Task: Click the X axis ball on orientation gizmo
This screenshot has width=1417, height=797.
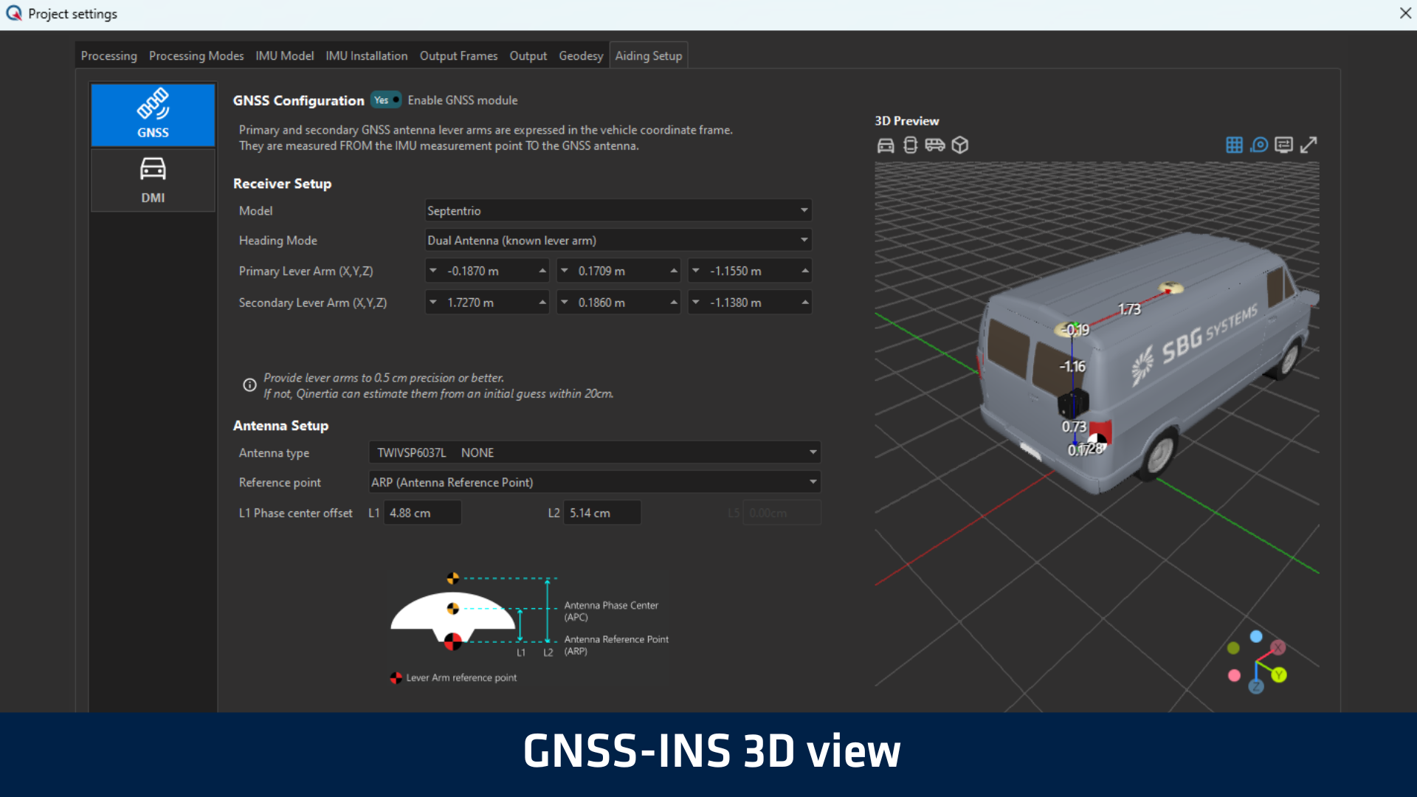Action: [x=1278, y=647]
